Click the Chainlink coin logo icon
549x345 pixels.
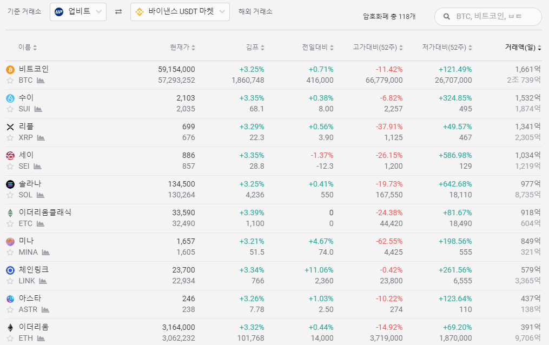[10, 270]
